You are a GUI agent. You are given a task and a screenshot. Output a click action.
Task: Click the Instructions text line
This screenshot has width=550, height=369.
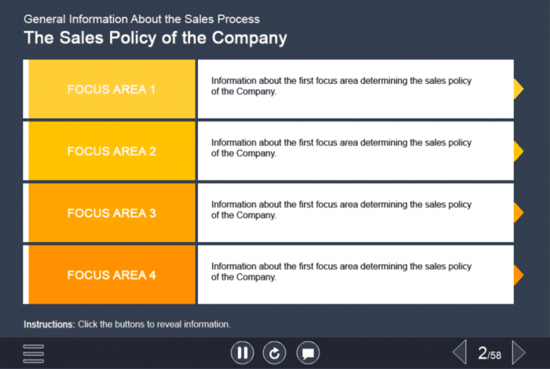127,324
